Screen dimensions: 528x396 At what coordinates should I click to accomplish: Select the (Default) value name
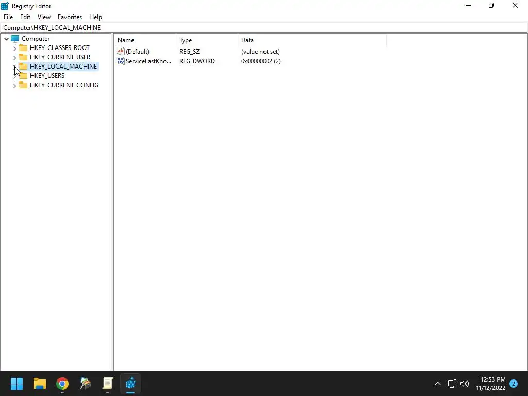(x=137, y=52)
